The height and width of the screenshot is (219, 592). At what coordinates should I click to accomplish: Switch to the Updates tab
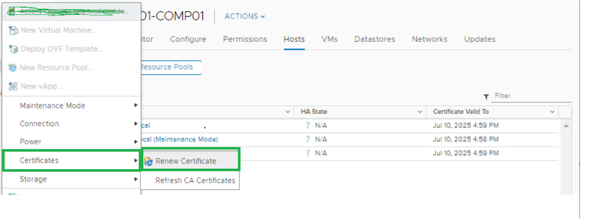pos(480,39)
